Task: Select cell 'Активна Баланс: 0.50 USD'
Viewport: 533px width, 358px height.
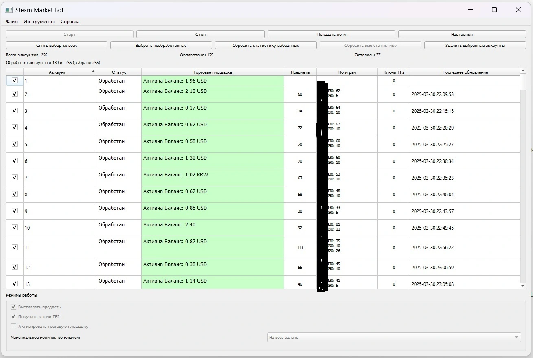Action: pos(213,144)
